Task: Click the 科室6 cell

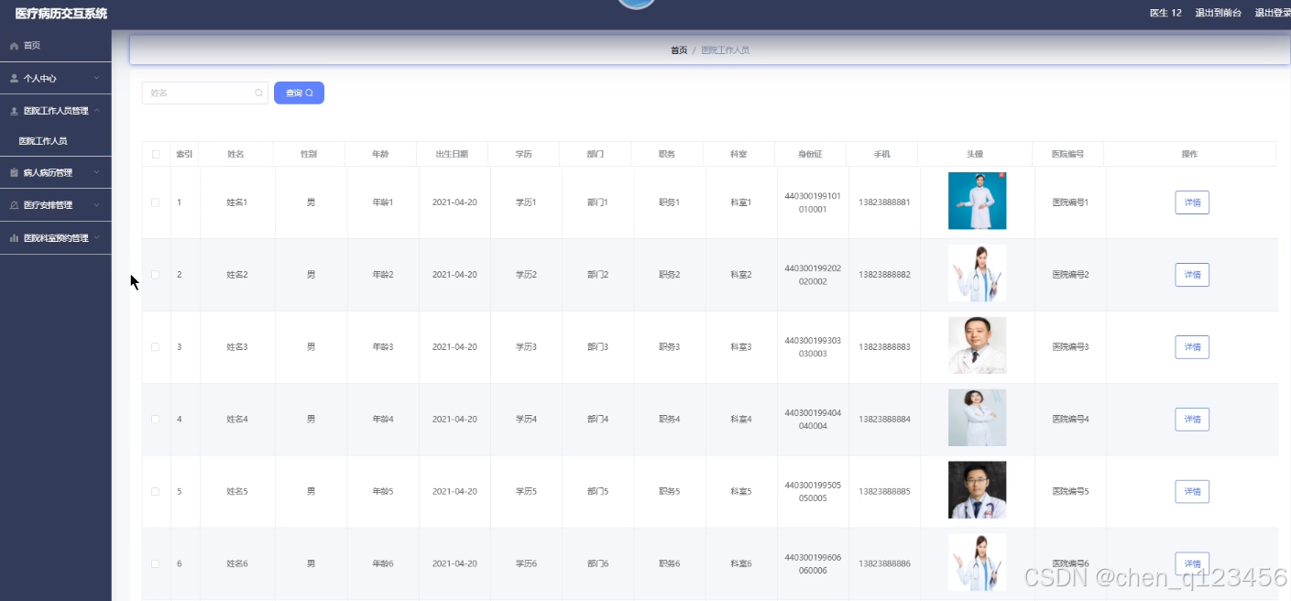Action: pyautogui.click(x=740, y=564)
